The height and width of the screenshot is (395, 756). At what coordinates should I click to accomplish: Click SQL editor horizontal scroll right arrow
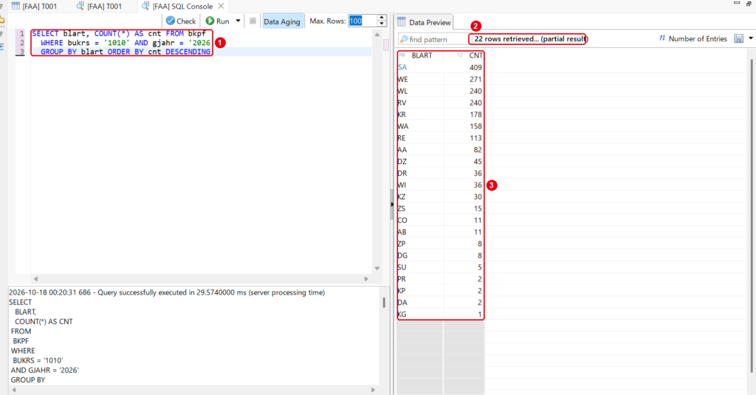366,279
